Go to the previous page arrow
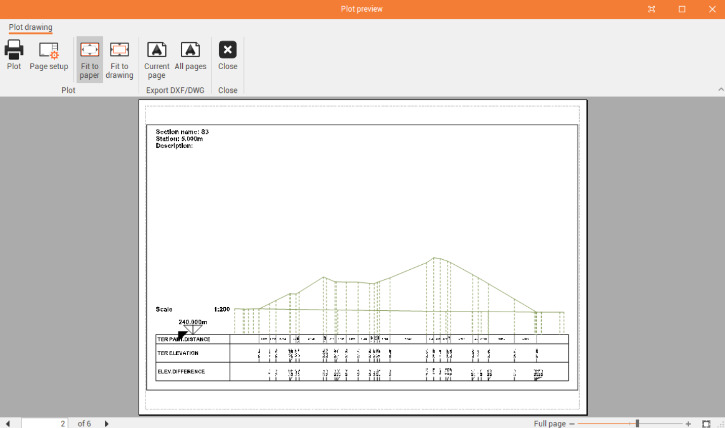 coord(8,423)
